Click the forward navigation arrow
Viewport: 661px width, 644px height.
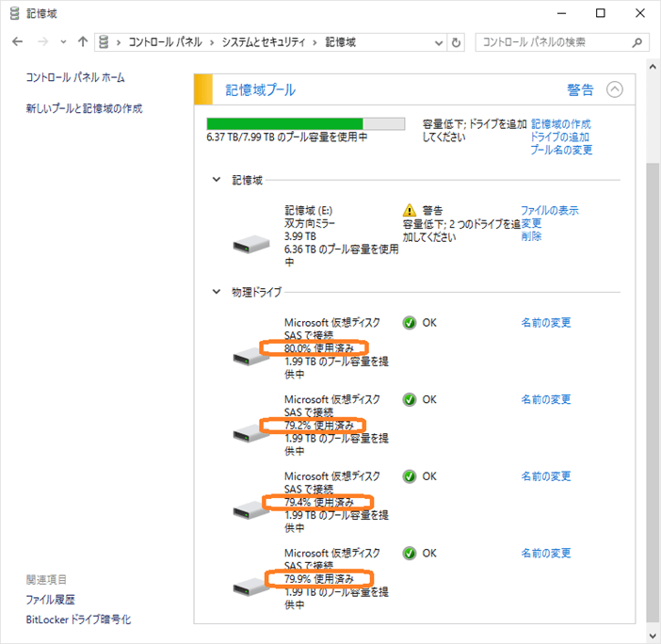[x=42, y=41]
